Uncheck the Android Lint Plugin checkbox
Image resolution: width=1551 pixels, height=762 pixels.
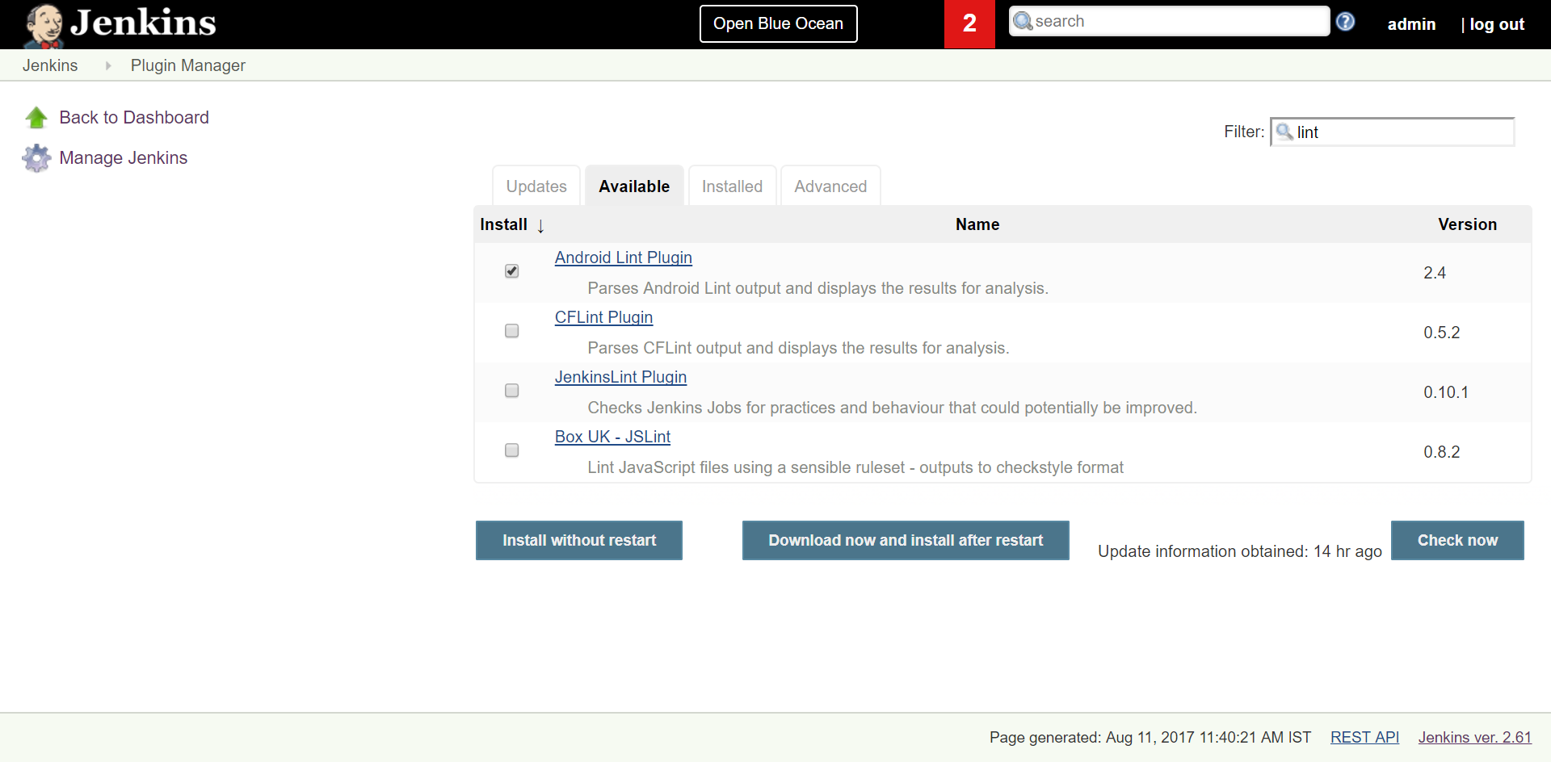tap(511, 271)
